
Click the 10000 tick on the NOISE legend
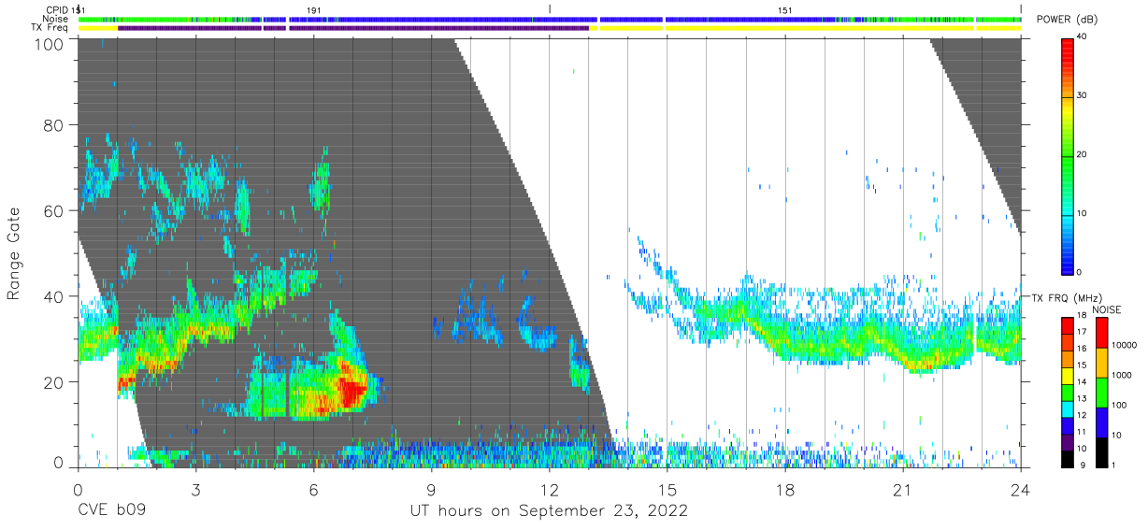[1125, 345]
